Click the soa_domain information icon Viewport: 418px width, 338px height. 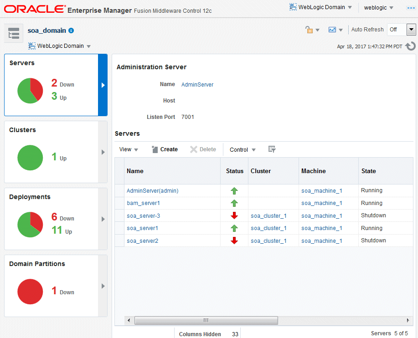click(71, 31)
